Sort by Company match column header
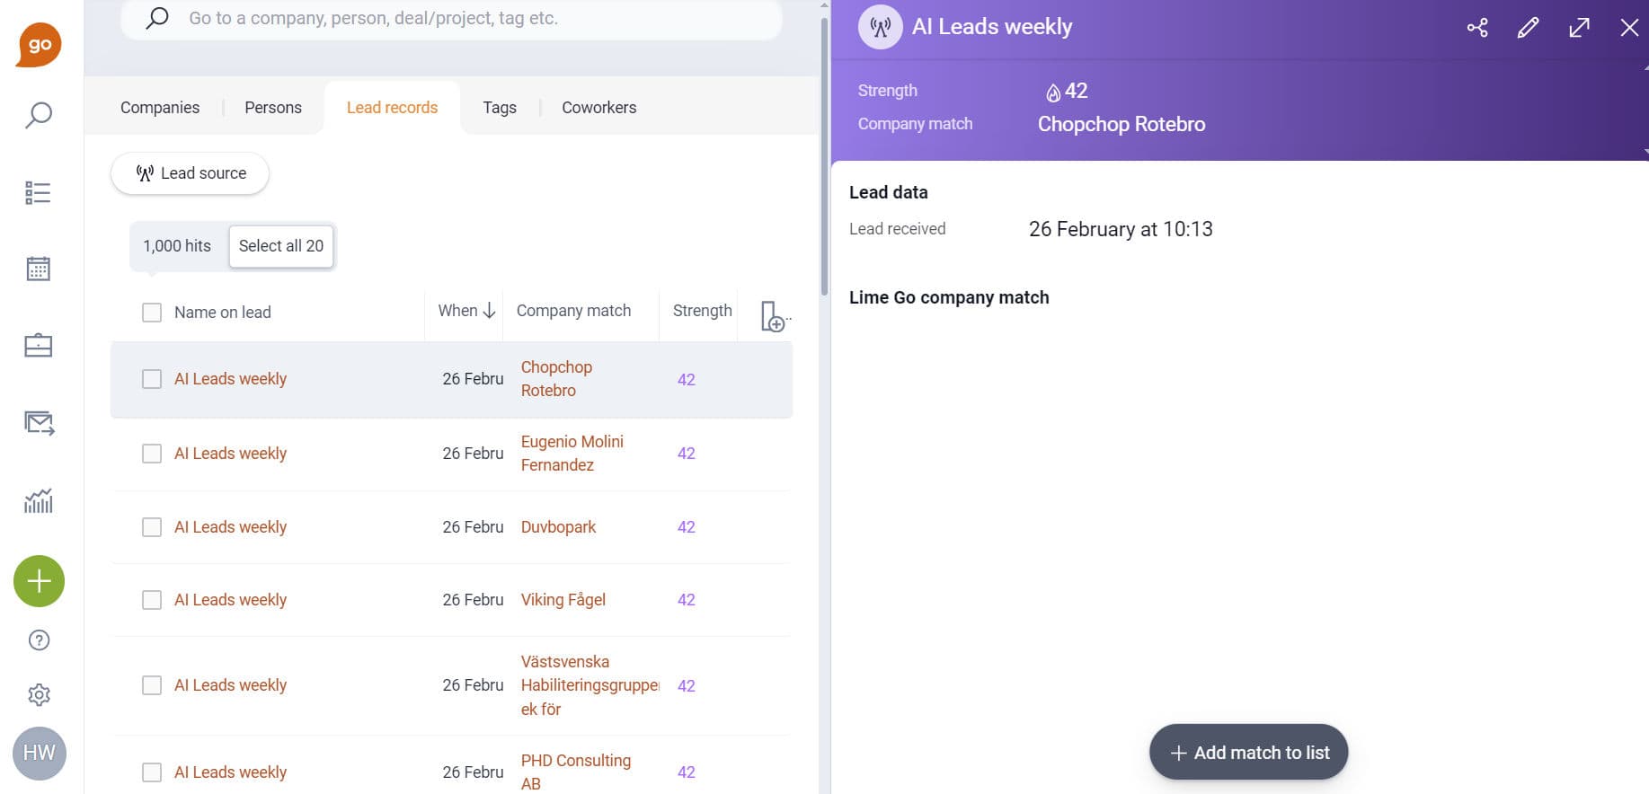The image size is (1649, 794). pos(573,311)
